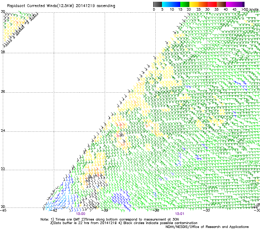Click the orange 25-30 knots legend swatch
The image size is (260, 229).
pyautogui.click(x=203, y=4)
